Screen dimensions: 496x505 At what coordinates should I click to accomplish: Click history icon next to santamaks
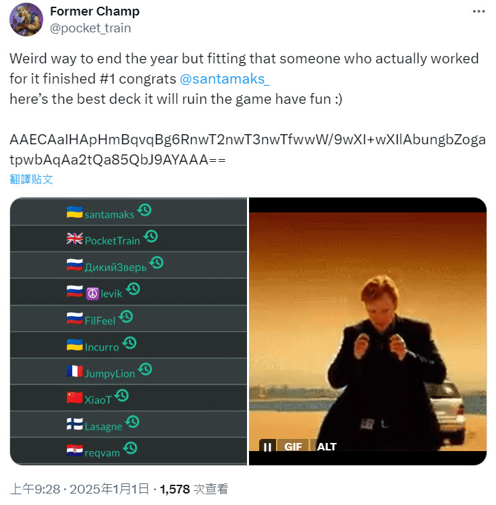(x=144, y=210)
